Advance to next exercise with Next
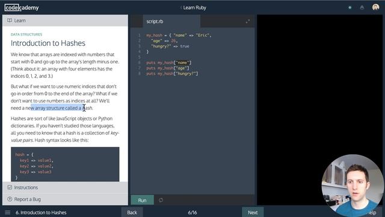 tap(253, 212)
